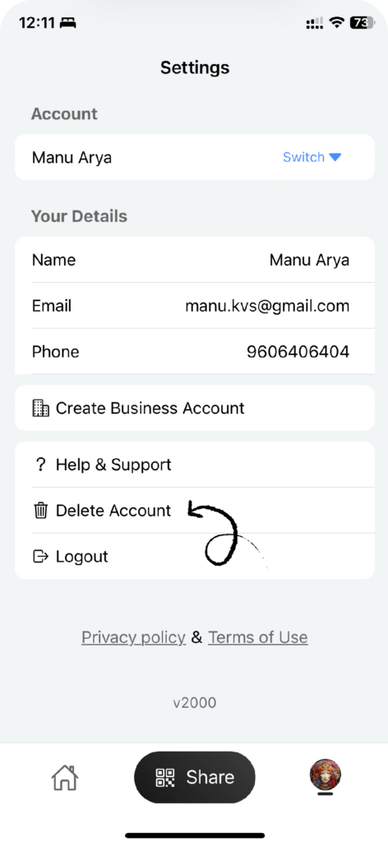
Task: Select Create Business Account
Action: point(194,408)
